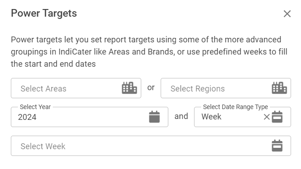Open the Select Areas dropdown field
This screenshot has height=169, width=301.
pyautogui.click(x=76, y=88)
